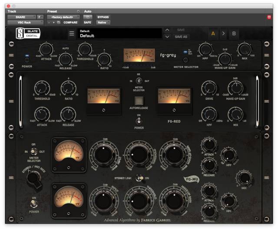278x230 pixels.
Task: Copy A settings to B with arrow
Action: 223,33
